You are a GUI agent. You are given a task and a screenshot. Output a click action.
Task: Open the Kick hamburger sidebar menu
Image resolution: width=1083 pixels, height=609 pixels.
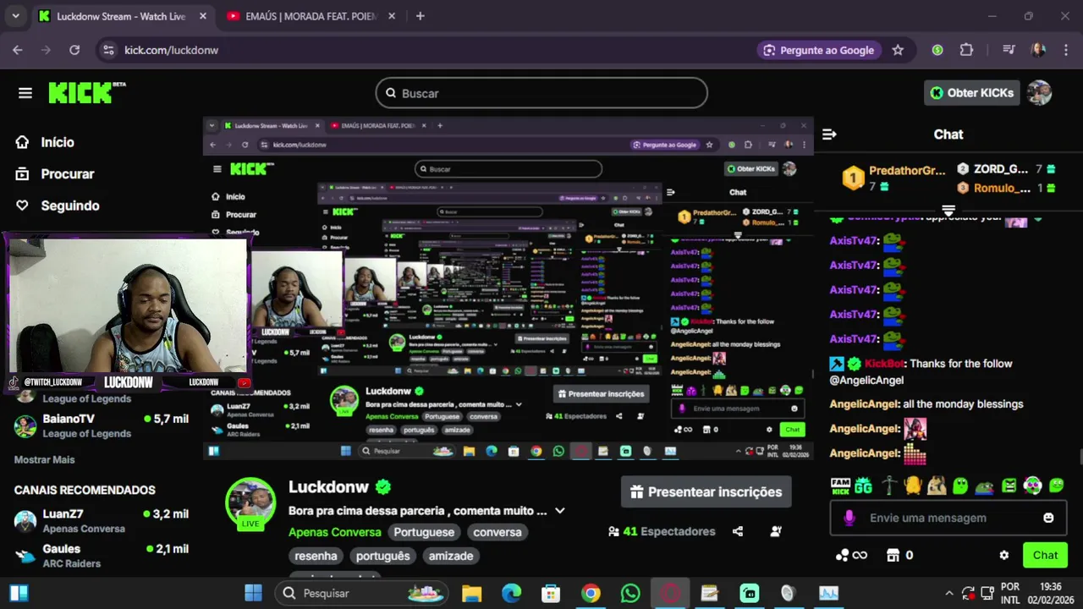(25, 93)
